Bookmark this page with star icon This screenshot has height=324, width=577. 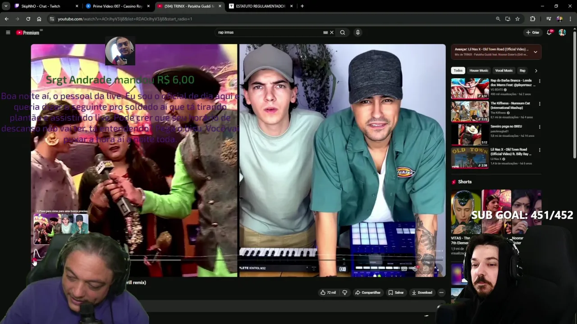[x=517, y=19]
